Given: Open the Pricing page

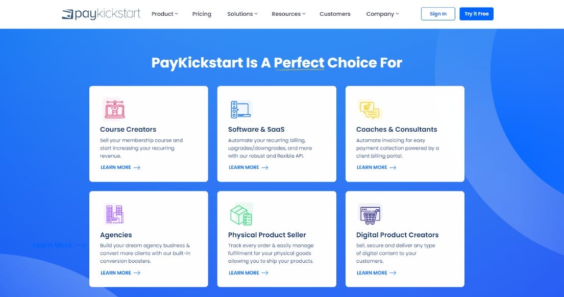Looking at the screenshot, I should pyautogui.click(x=202, y=14).
